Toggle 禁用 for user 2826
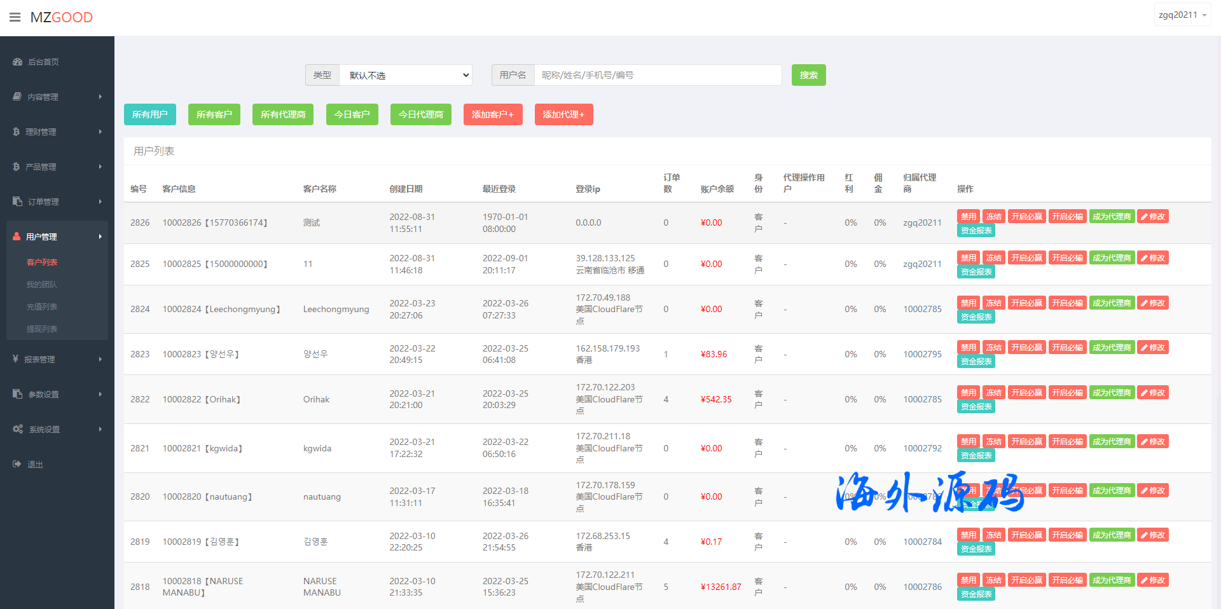 coord(968,217)
